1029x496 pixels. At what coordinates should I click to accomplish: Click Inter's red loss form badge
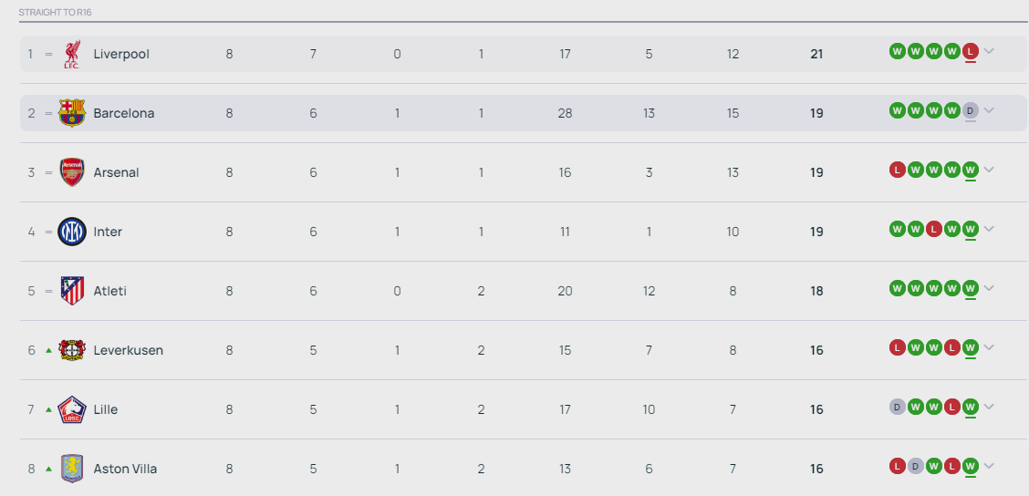[934, 229]
